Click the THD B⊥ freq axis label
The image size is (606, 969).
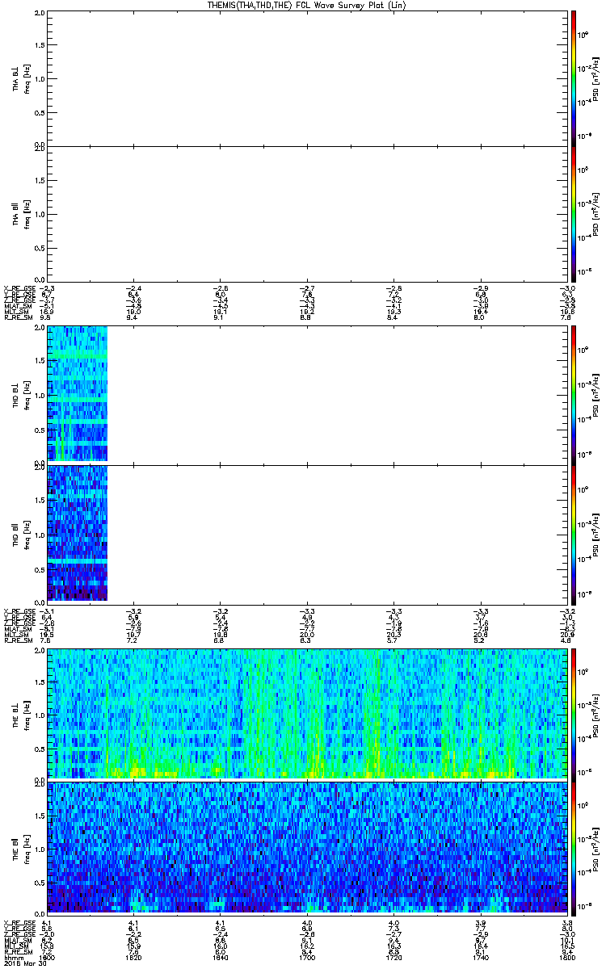click(26, 395)
